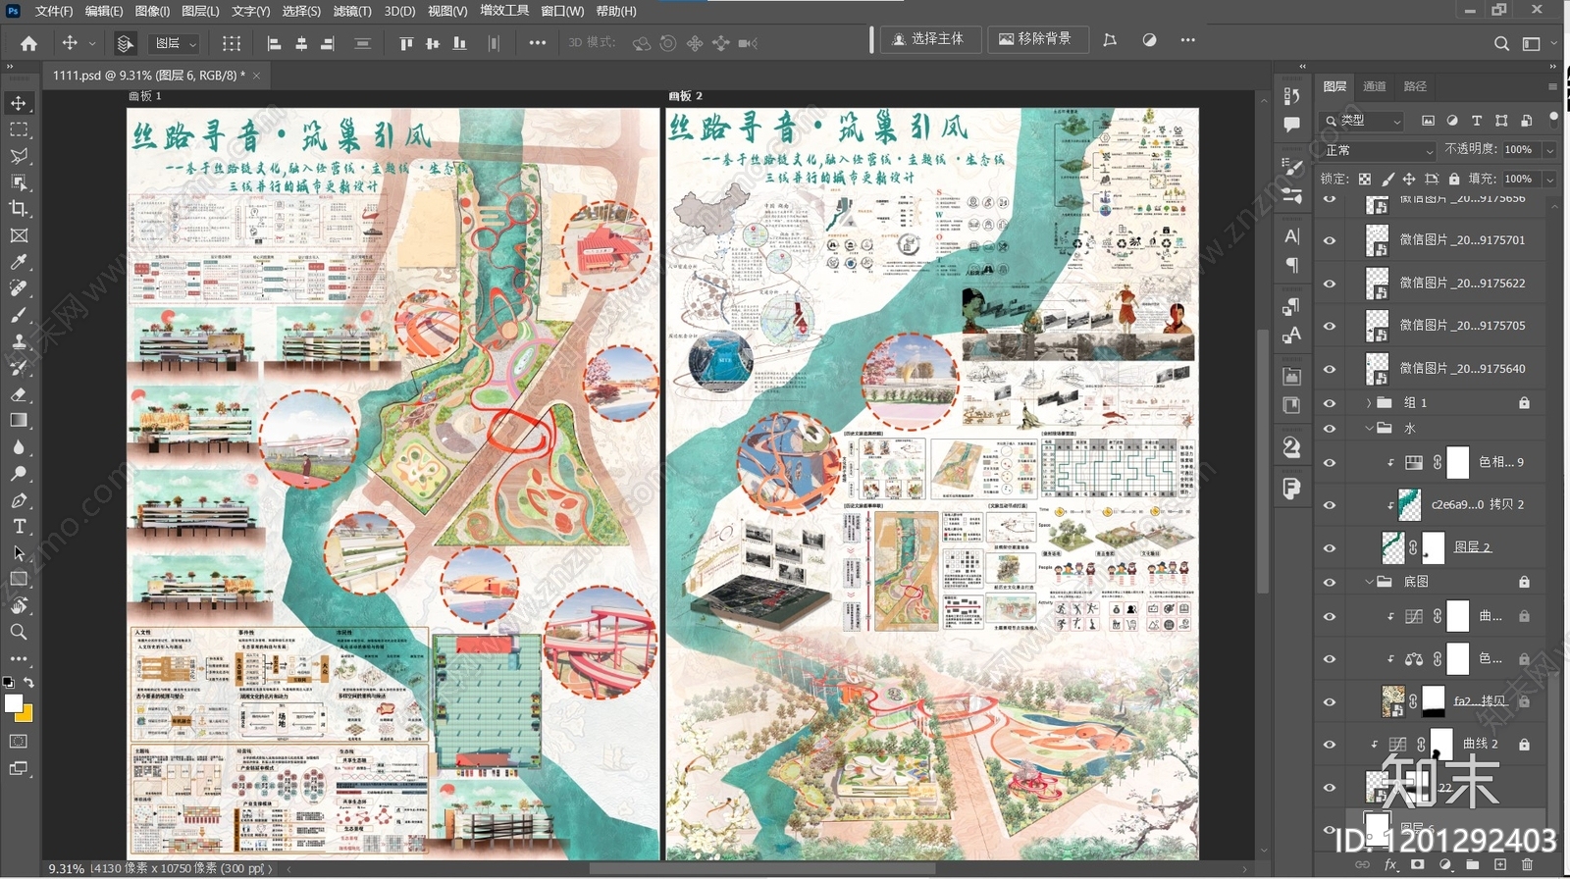Image resolution: width=1570 pixels, height=879 pixels.
Task: Click delete layer trash icon
Action: click(x=1527, y=864)
